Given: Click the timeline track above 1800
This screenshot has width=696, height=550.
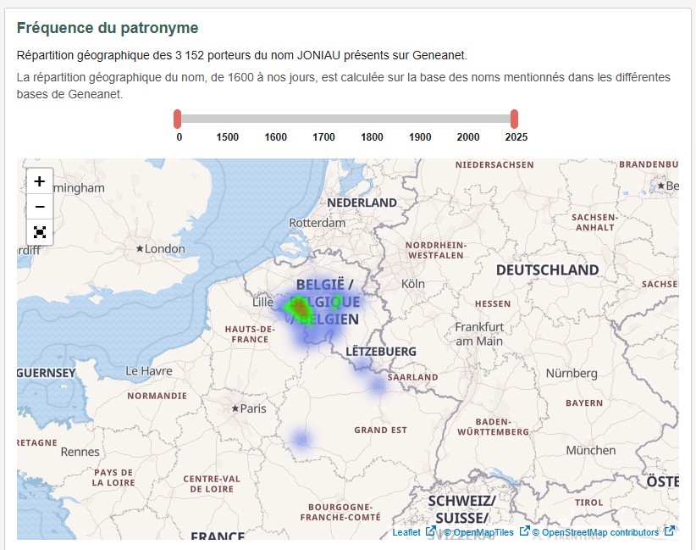Looking at the screenshot, I should pos(372,119).
